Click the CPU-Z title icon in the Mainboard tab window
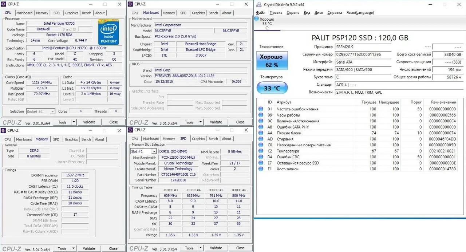 (x=130, y=4)
